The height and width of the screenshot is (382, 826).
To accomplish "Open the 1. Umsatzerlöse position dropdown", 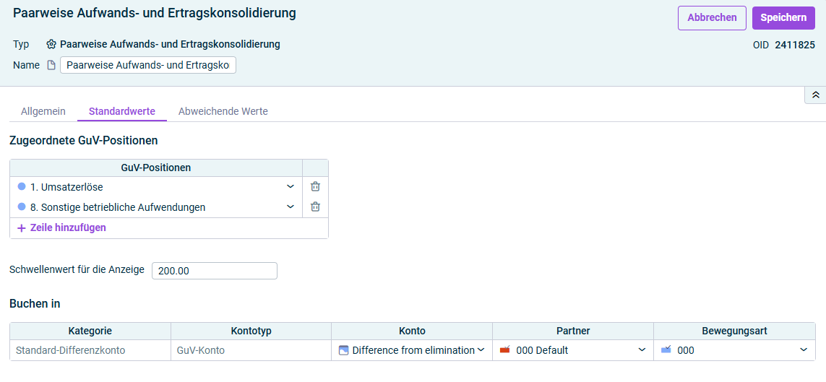I will point(291,186).
